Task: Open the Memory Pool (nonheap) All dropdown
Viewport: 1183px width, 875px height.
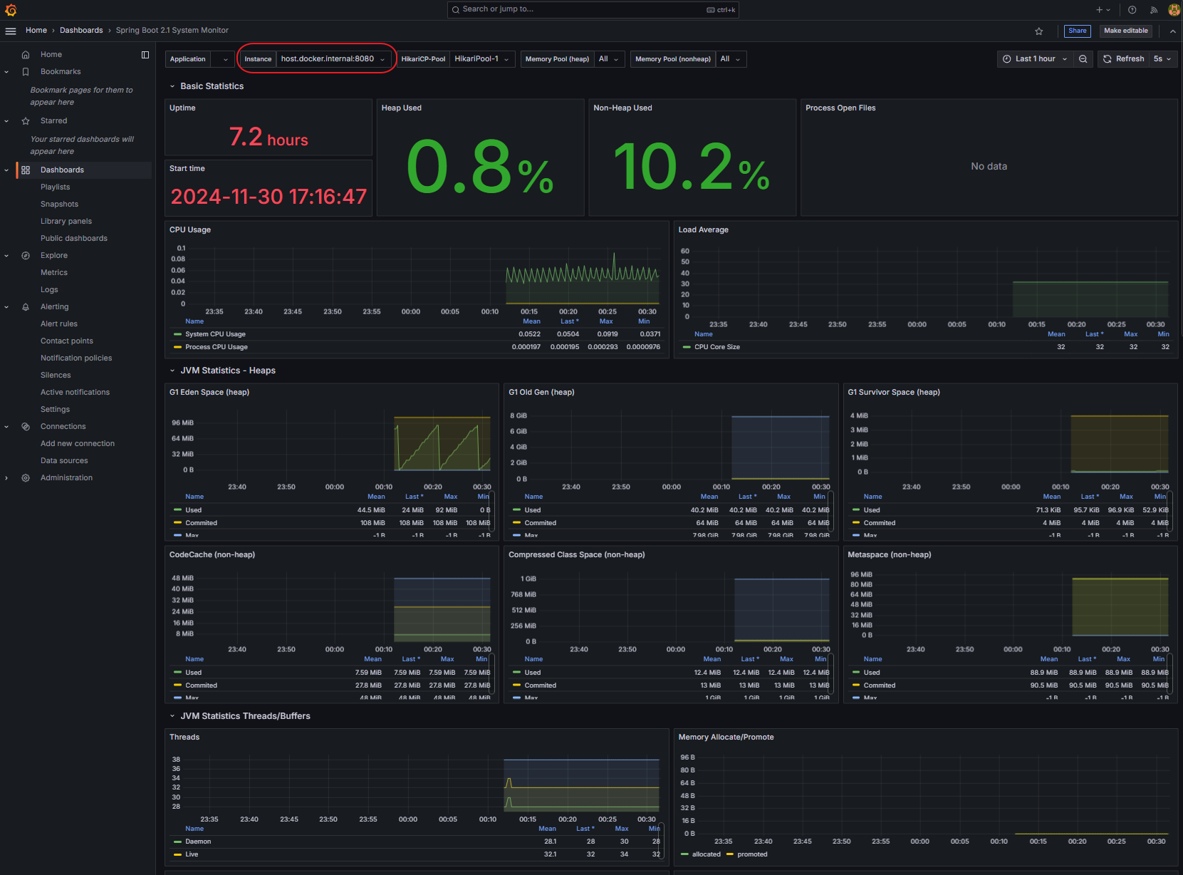Action: (x=731, y=59)
